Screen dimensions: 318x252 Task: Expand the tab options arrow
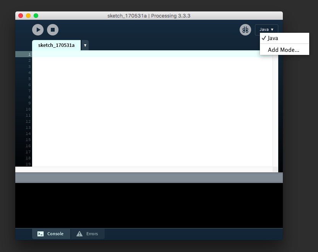pyautogui.click(x=85, y=45)
